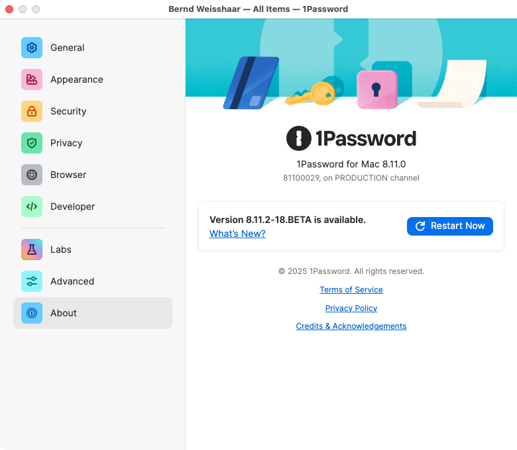Open Labs via the flask icon
The width and height of the screenshot is (517, 450).
tap(32, 249)
